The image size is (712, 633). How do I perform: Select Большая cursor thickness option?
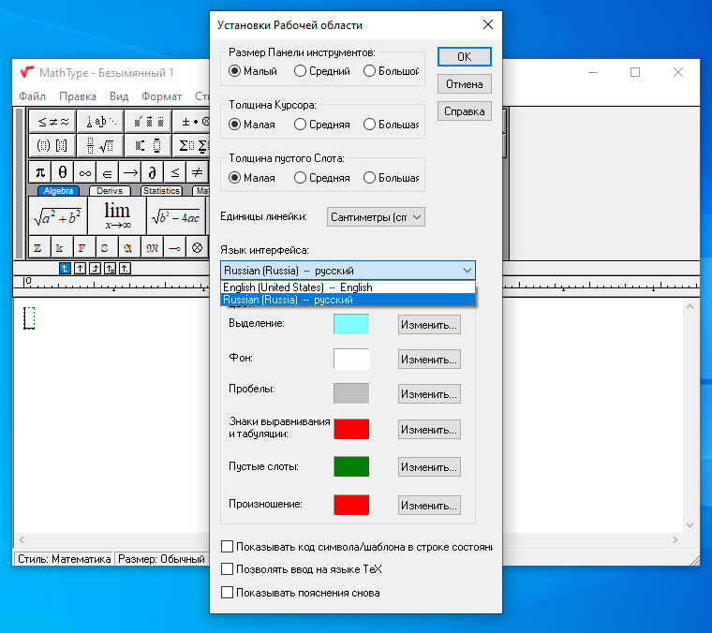point(392,125)
